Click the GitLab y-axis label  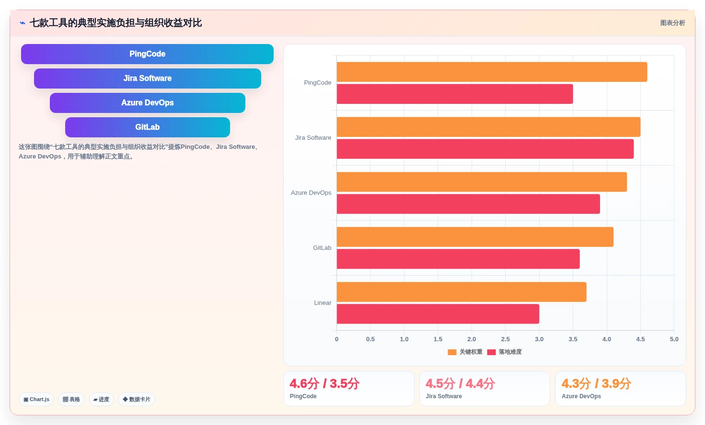pos(322,248)
